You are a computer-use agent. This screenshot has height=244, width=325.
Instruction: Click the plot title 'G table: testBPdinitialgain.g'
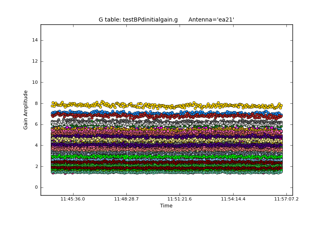pyautogui.click(x=138, y=20)
